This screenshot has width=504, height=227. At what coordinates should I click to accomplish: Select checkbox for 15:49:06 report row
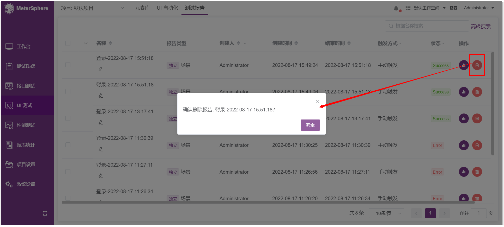[x=68, y=92]
